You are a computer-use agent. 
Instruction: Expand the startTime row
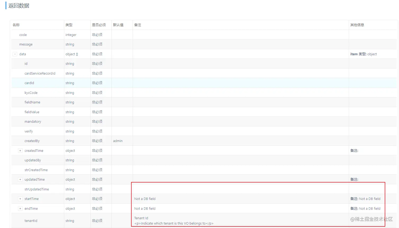(x=20, y=199)
